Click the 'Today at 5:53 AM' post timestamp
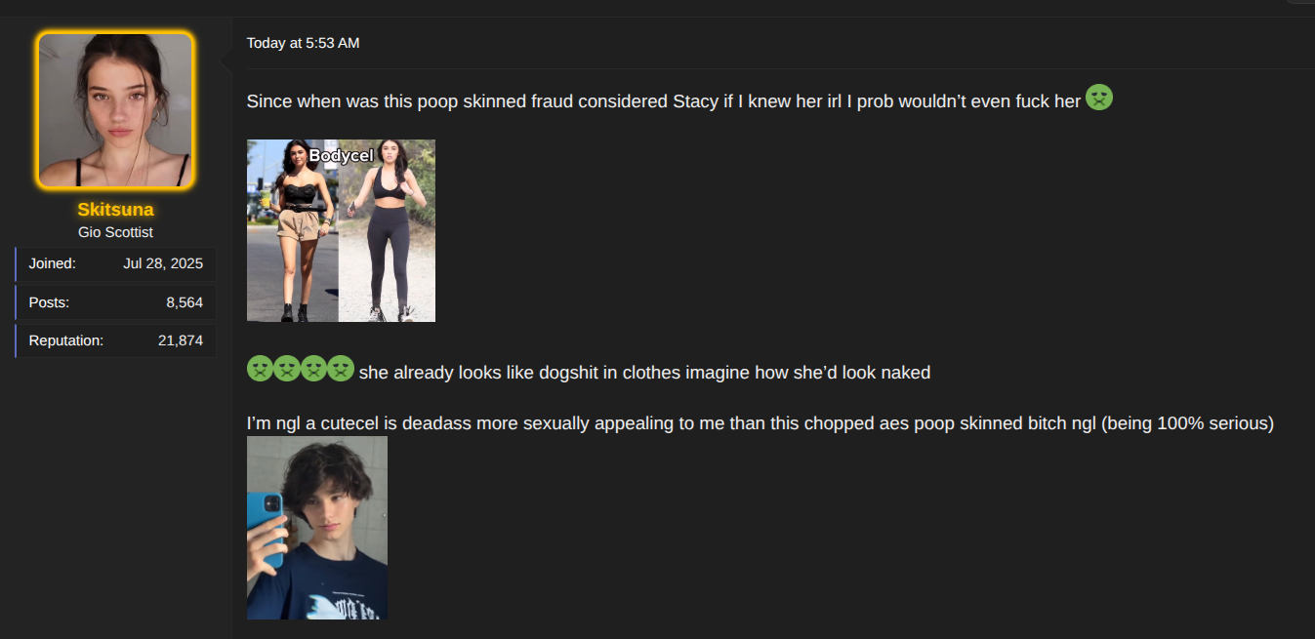This screenshot has height=639, width=1315. point(303,43)
